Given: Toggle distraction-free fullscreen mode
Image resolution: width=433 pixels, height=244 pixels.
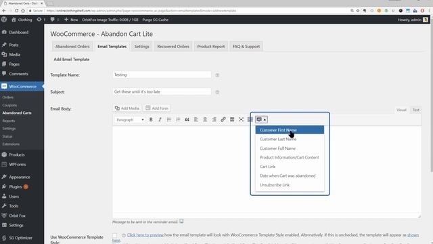Looking at the screenshot, I should click(x=241, y=119).
